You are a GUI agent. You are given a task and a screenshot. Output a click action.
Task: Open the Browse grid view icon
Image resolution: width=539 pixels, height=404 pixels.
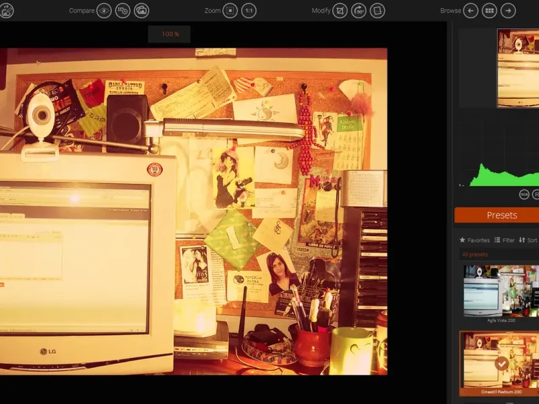click(490, 11)
